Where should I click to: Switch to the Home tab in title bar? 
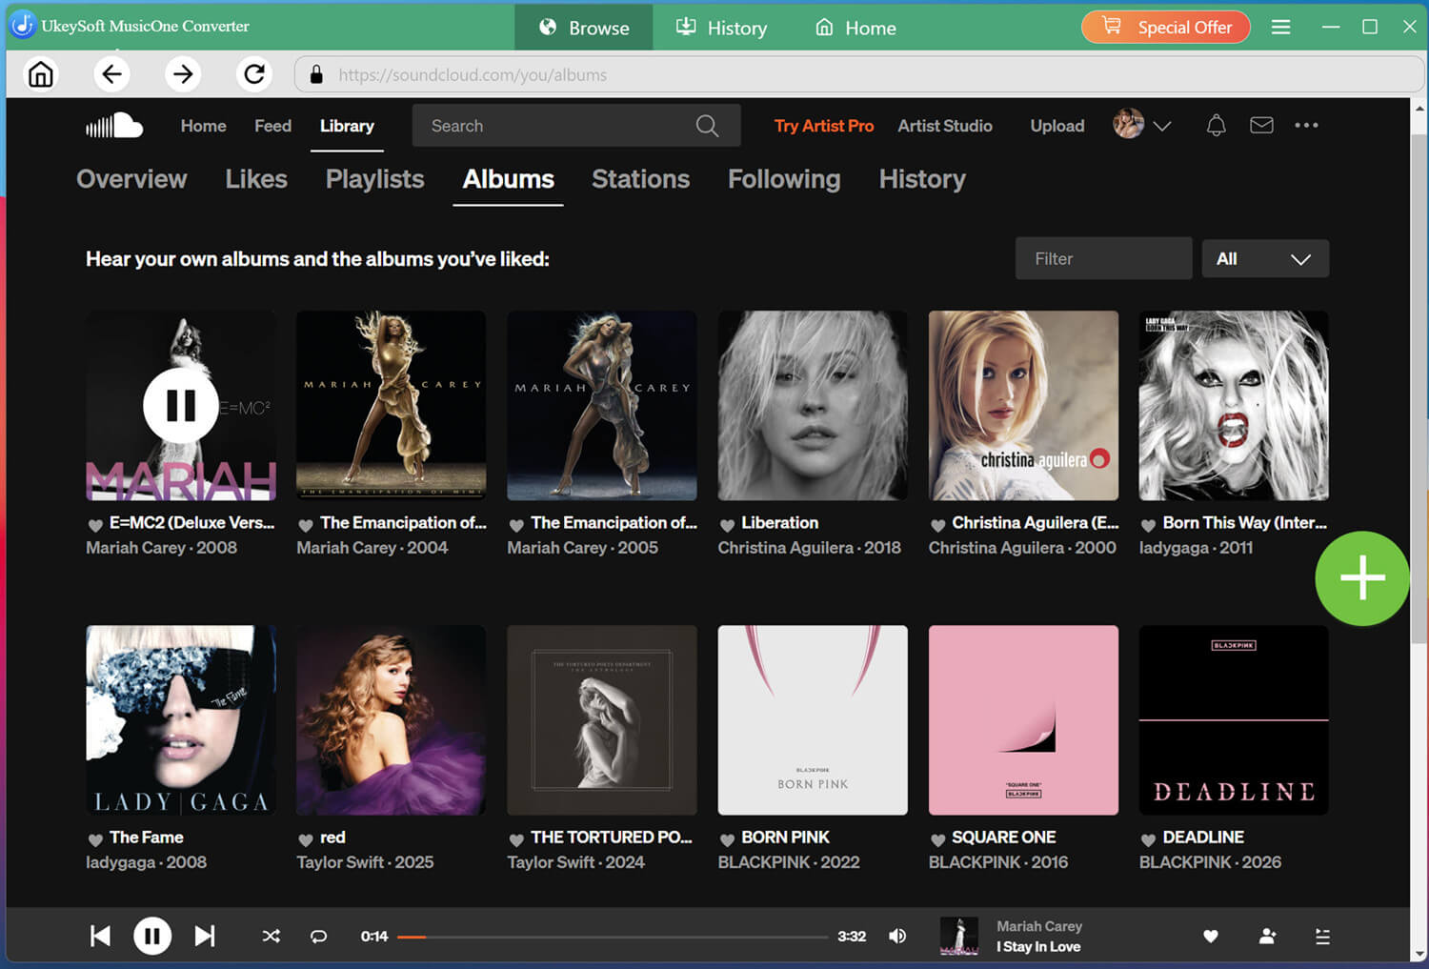(x=855, y=27)
